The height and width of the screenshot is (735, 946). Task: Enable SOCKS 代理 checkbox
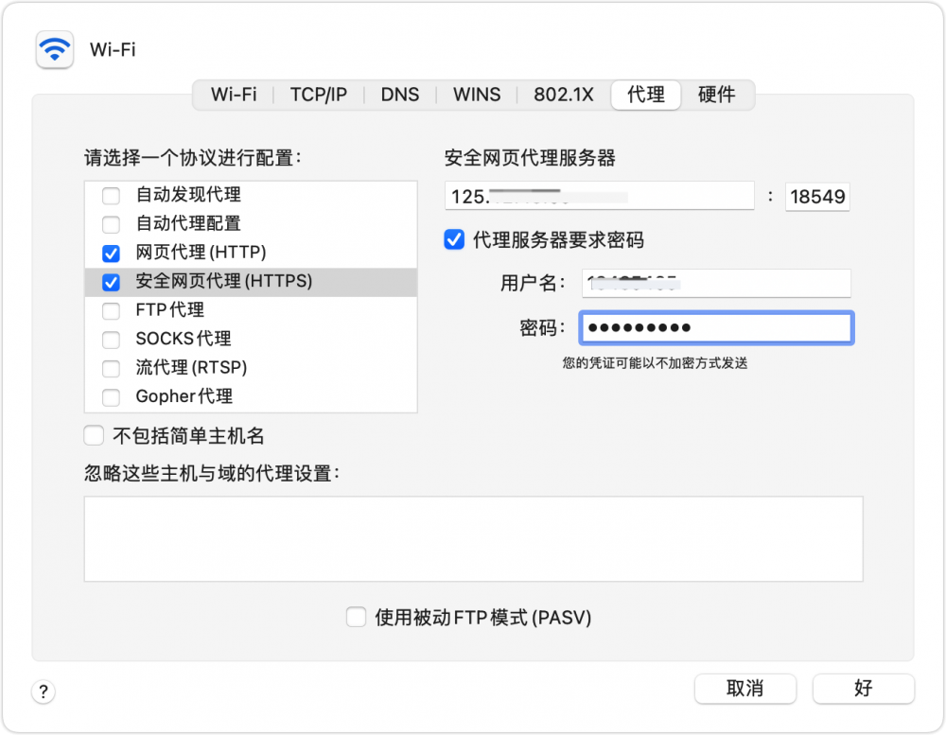111,340
